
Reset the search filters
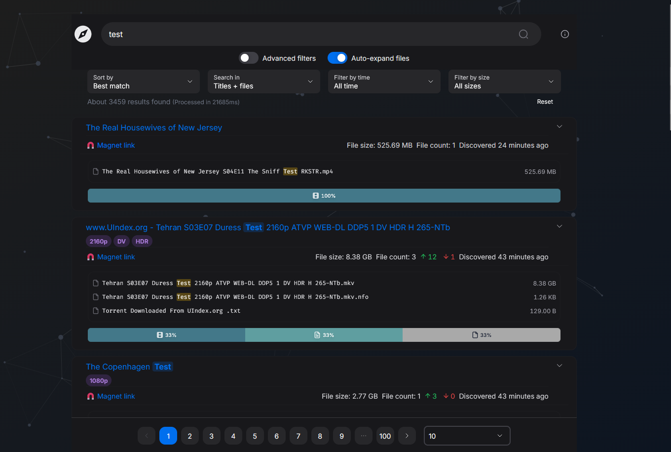click(545, 102)
